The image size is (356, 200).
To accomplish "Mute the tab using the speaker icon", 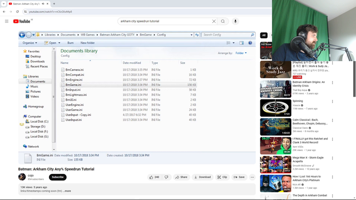I will click(x=43, y=4).
